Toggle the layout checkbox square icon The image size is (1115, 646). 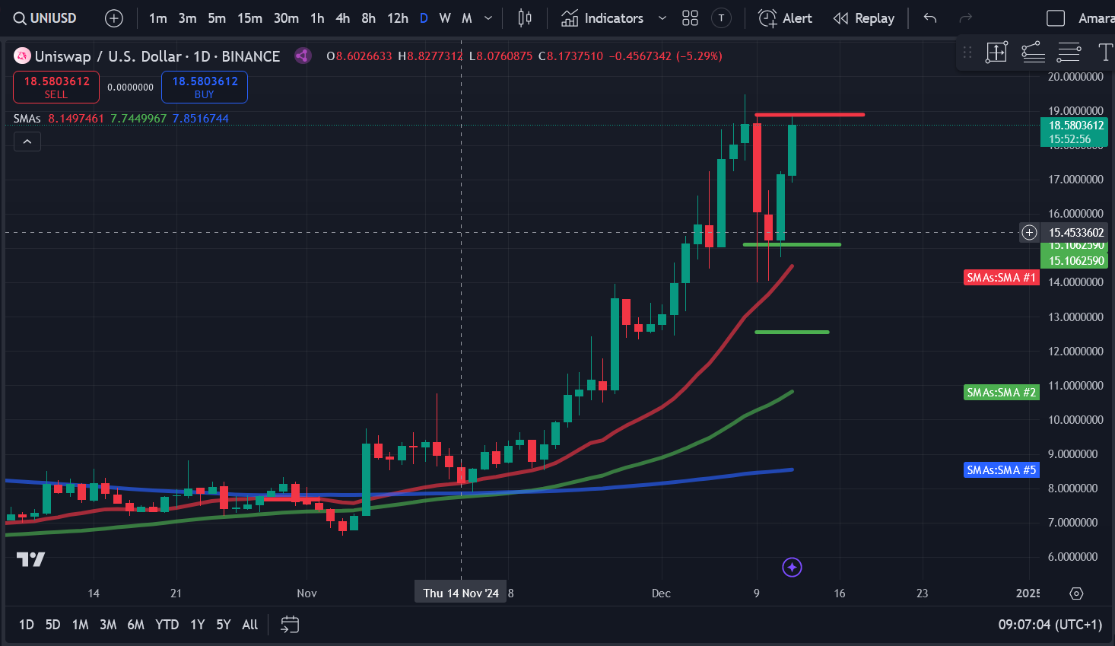(x=1056, y=18)
